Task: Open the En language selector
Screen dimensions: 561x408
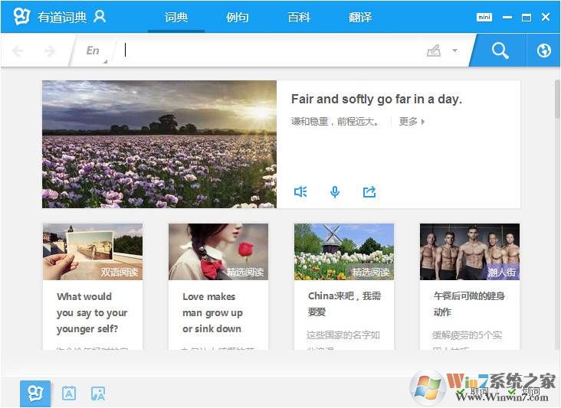Action: point(93,51)
